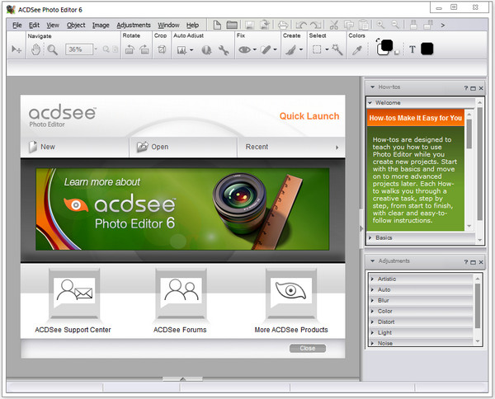Click the red-eye Fix tool icon
This screenshot has height=399, width=495.
(244, 50)
